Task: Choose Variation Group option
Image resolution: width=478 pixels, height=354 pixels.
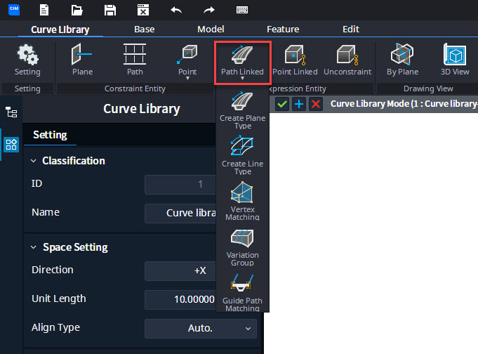Action: [x=242, y=247]
